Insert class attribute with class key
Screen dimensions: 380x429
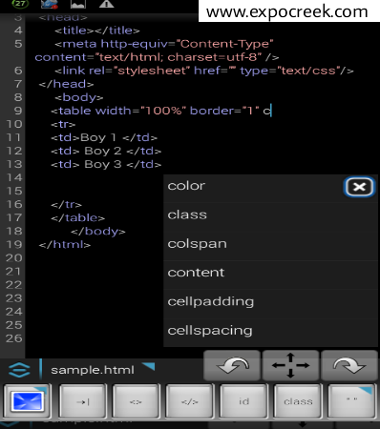point(298,401)
